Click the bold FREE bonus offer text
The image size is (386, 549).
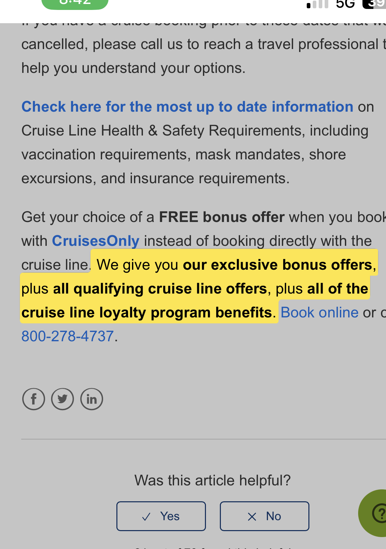point(221,217)
